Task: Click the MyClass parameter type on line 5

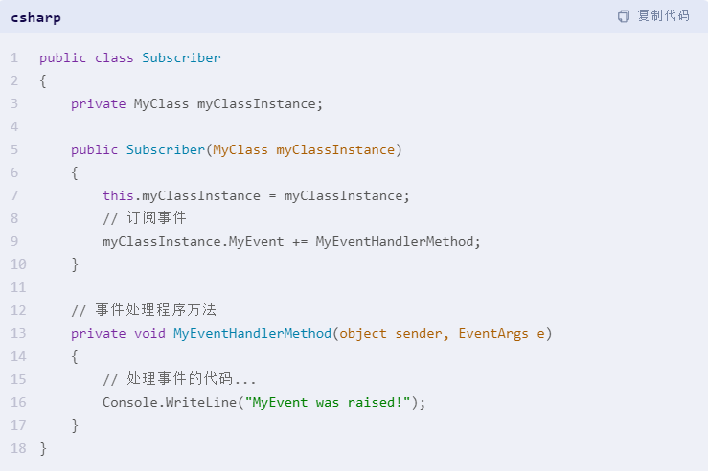Action: (x=240, y=149)
